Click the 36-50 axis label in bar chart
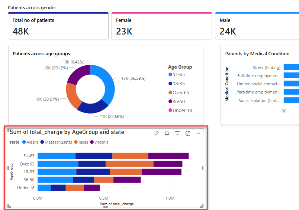Image resolution: width=299 pixels, height=210 pixels. click(29, 180)
